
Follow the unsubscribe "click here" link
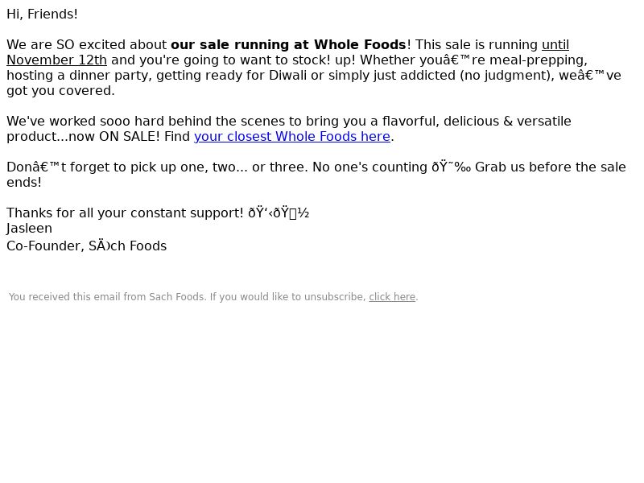click(392, 296)
